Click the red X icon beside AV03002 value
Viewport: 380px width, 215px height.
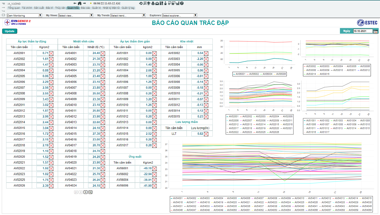[206, 53]
